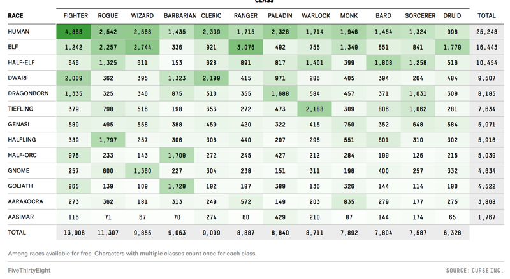Click the footnote about free races
The width and height of the screenshot is (510, 279).
132,254
